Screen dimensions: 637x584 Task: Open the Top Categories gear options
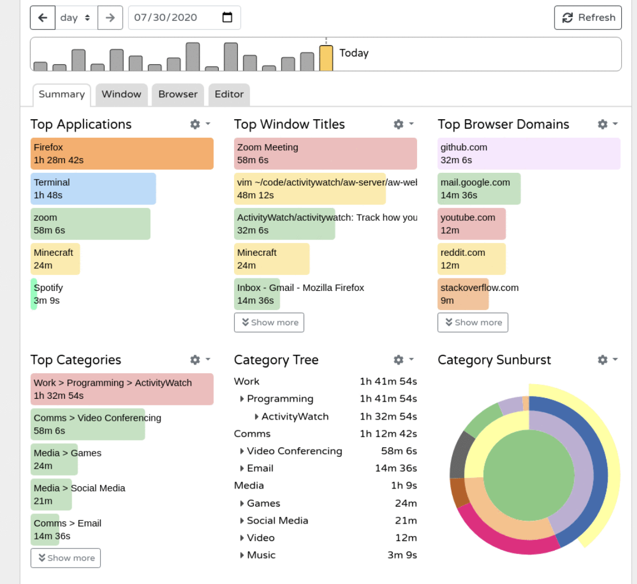pyautogui.click(x=200, y=360)
